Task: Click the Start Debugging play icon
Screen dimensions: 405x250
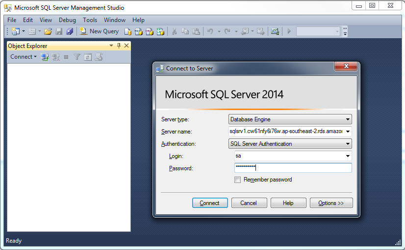Action: (289, 31)
